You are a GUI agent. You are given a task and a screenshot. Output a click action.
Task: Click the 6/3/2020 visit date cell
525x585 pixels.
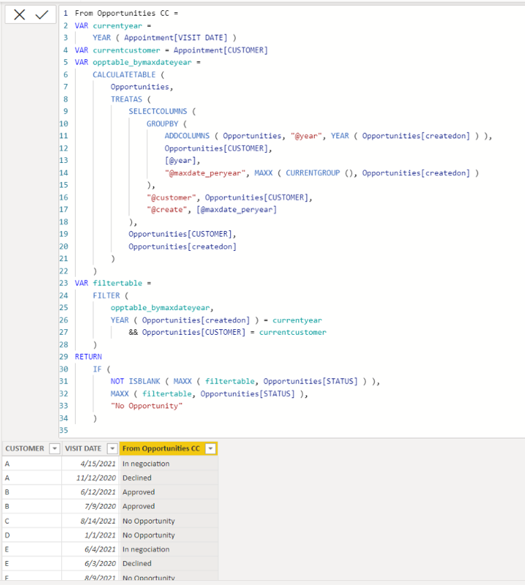(89, 564)
